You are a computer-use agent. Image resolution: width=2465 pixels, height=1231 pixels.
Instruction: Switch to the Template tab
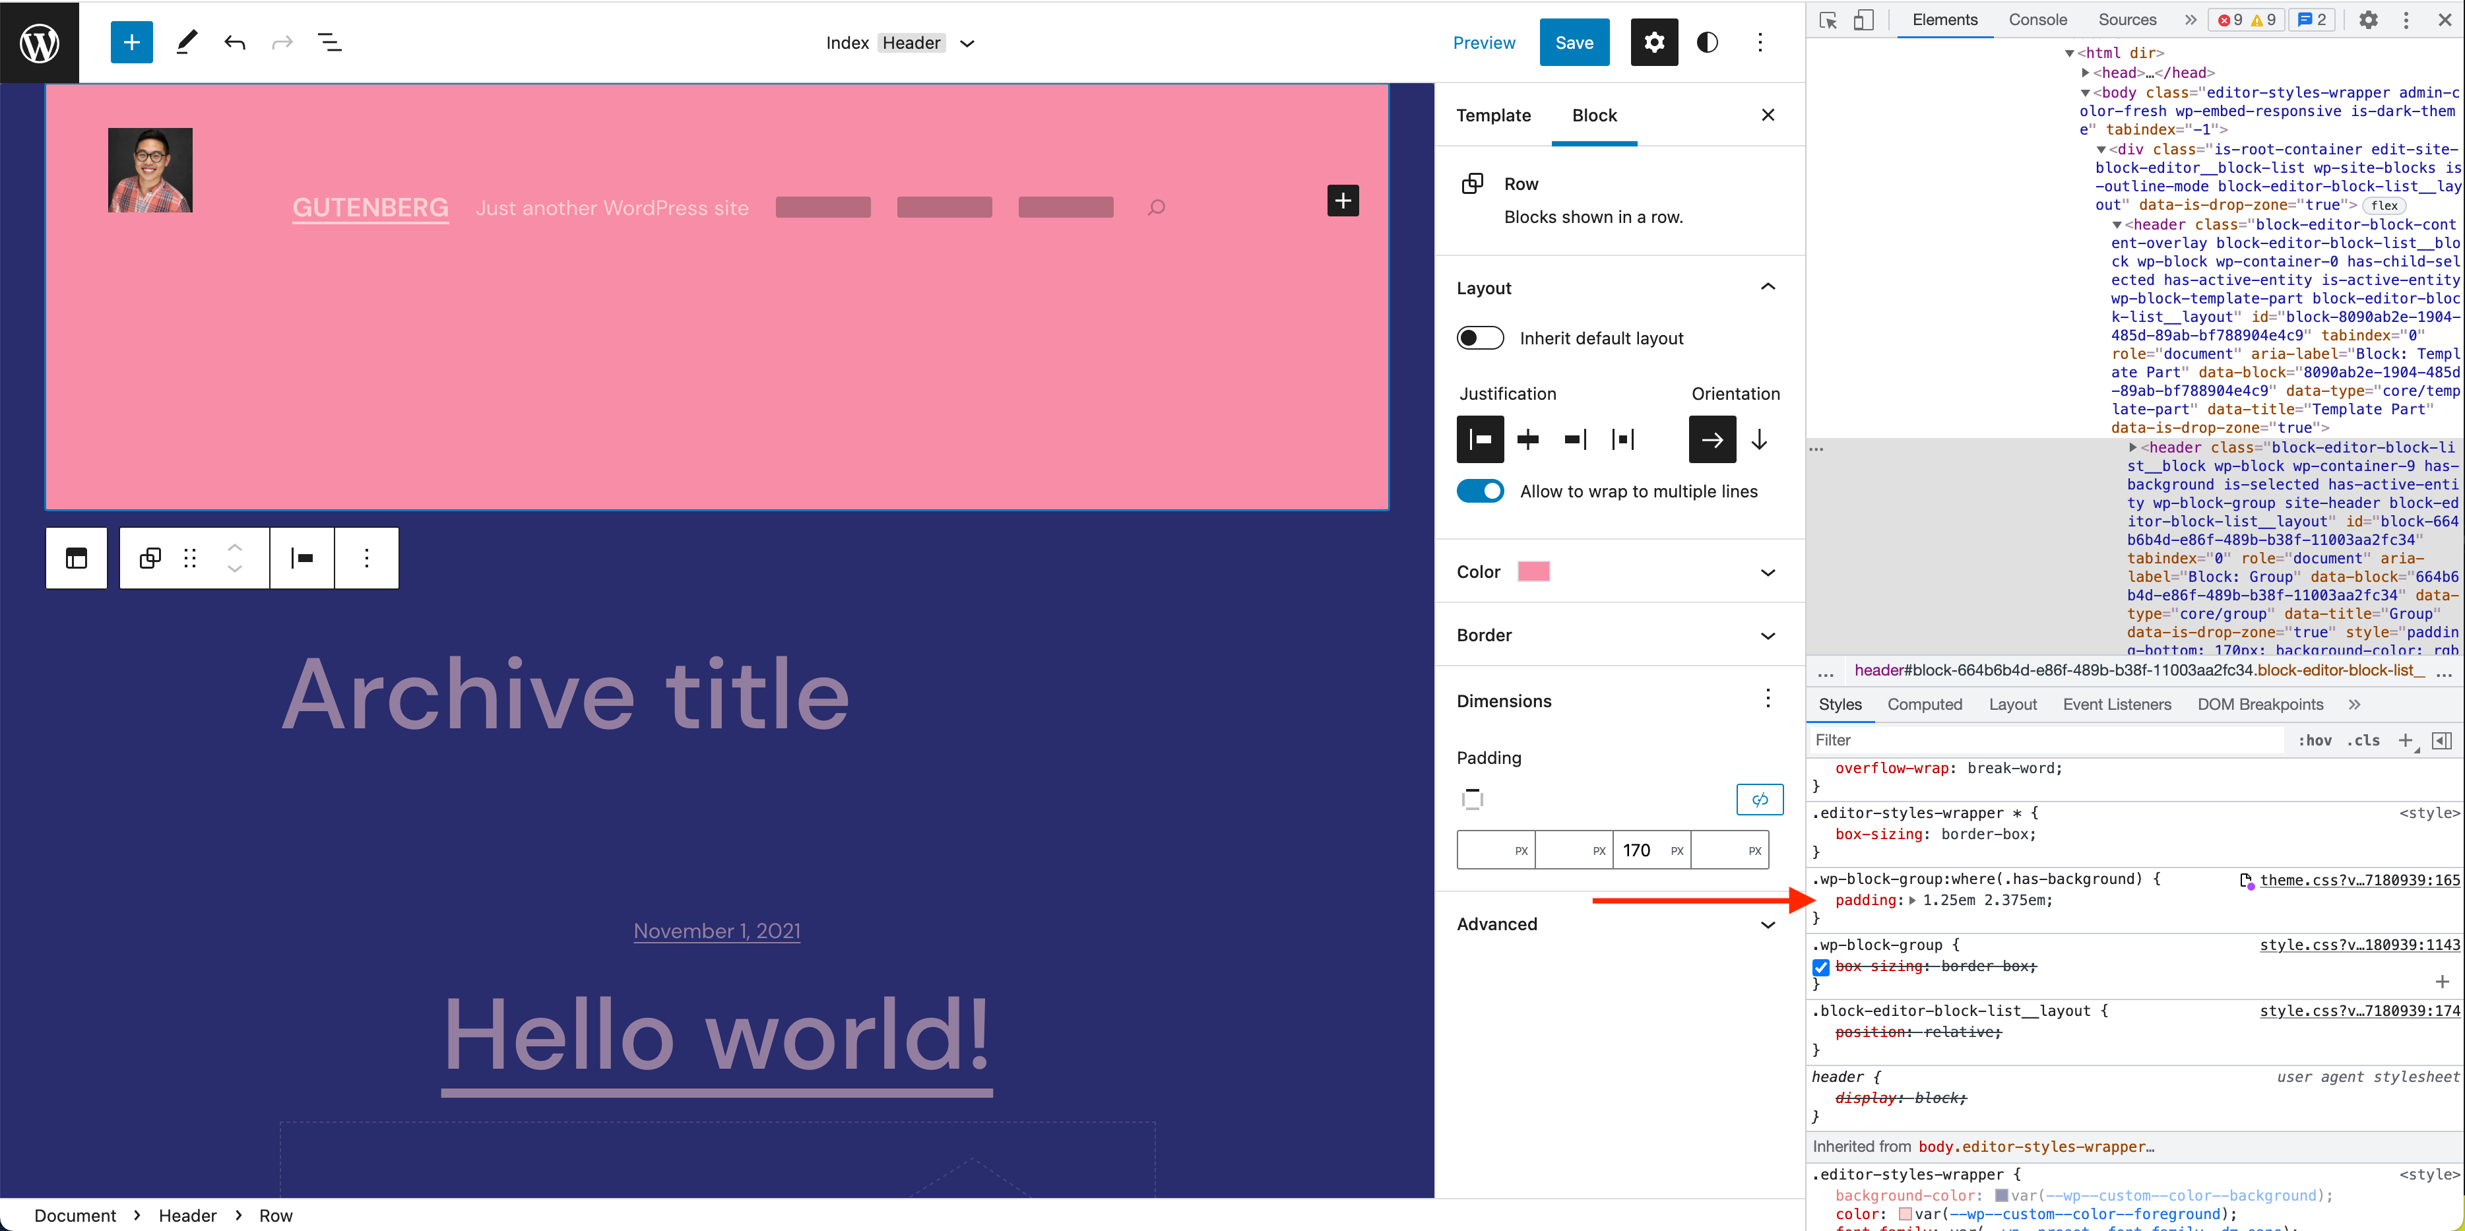[1492, 115]
